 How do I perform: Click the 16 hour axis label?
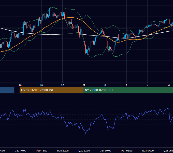coord(20,85)
